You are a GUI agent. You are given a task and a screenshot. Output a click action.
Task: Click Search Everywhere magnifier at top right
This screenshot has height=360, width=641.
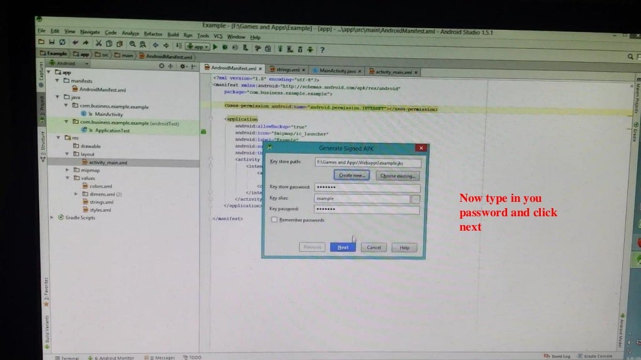[630, 57]
